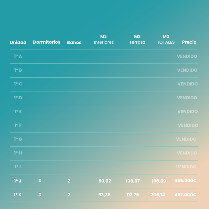Select unit 1º J
The height and width of the screenshot is (209, 209).
(18, 181)
